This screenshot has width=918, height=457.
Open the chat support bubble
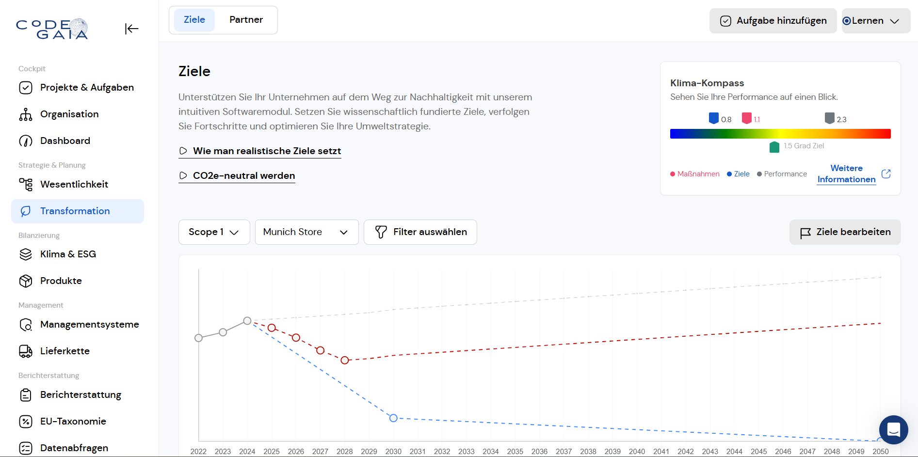point(893,430)
